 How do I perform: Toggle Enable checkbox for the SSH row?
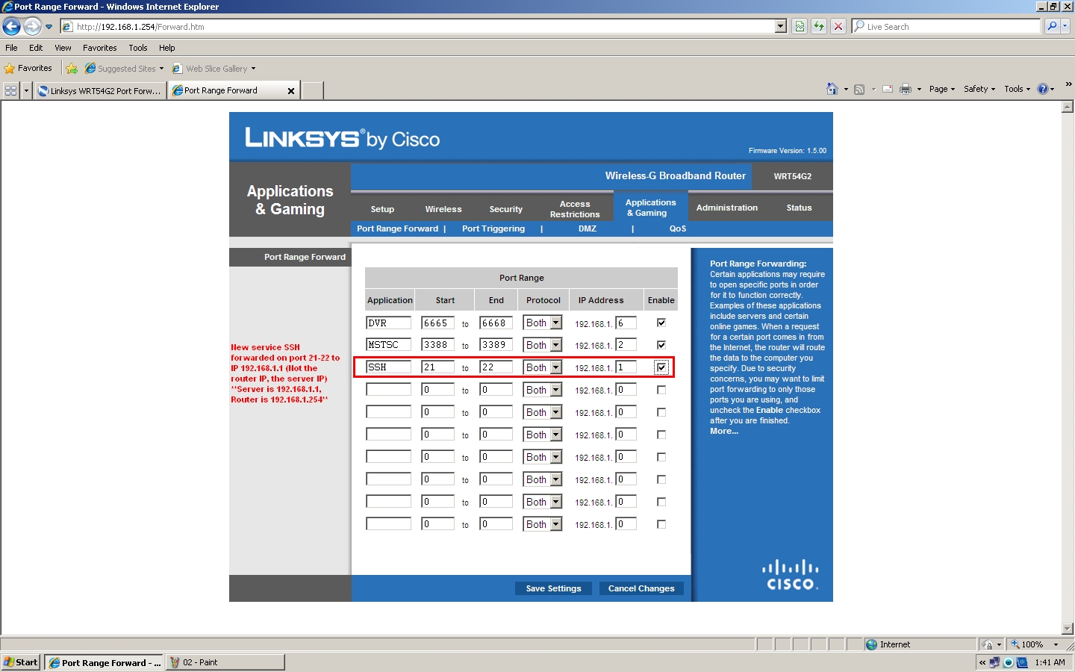(661, 367)
